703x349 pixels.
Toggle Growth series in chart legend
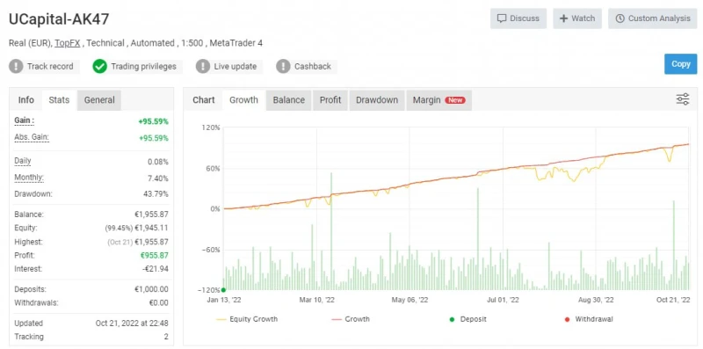tap(350, 319)
